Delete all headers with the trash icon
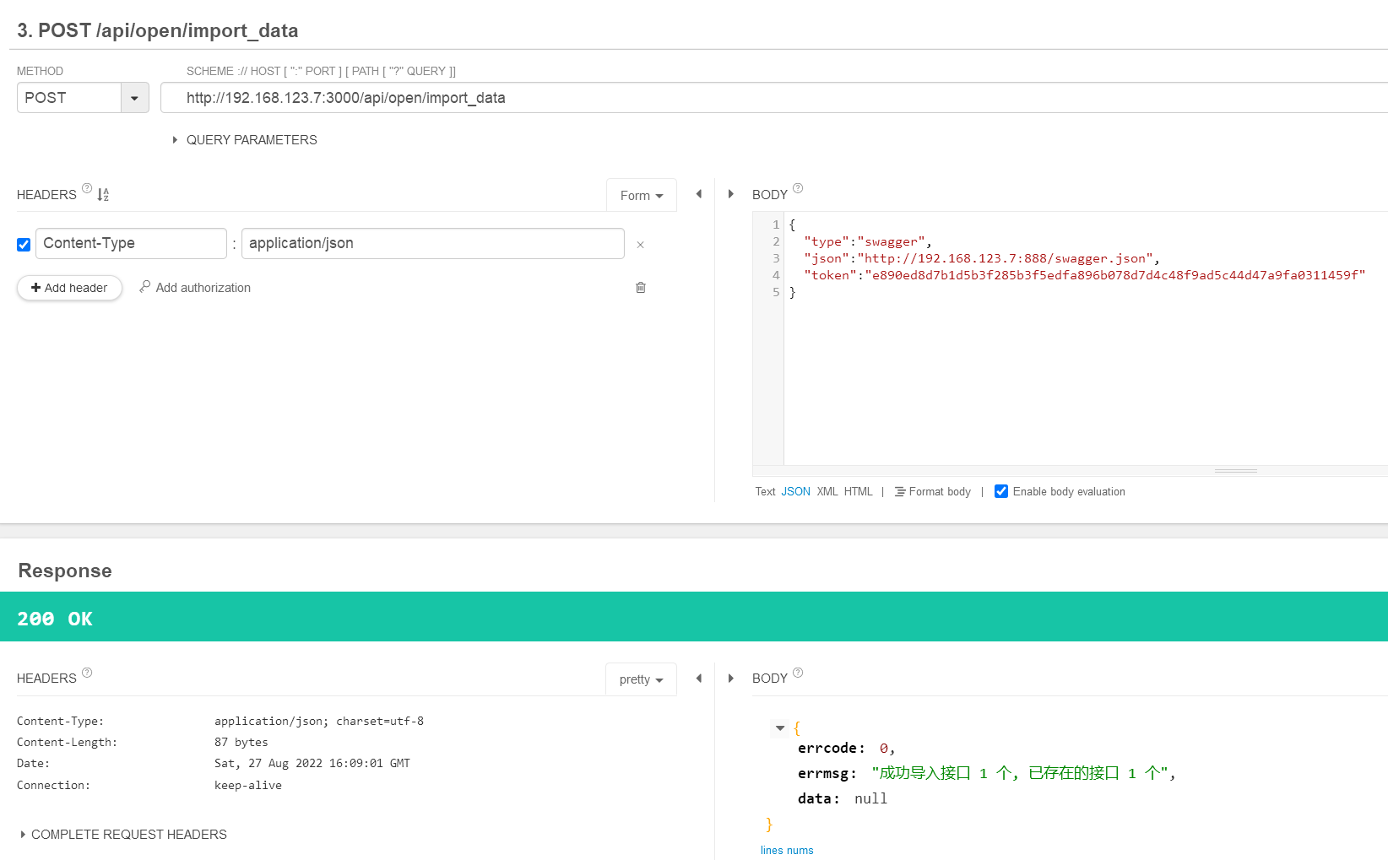Screen dimensions: 1388x860 coord(641,288)
